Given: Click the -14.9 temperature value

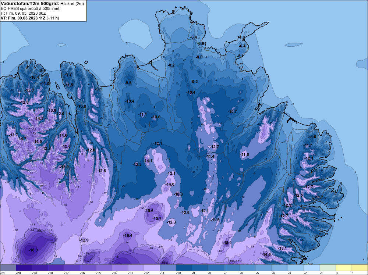Looking at the screenshot, I should point(37,142).
